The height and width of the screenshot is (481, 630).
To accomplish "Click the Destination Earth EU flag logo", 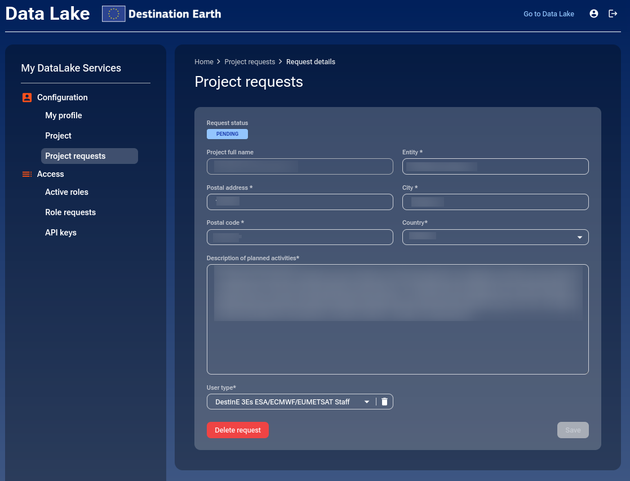I will 113,14.
